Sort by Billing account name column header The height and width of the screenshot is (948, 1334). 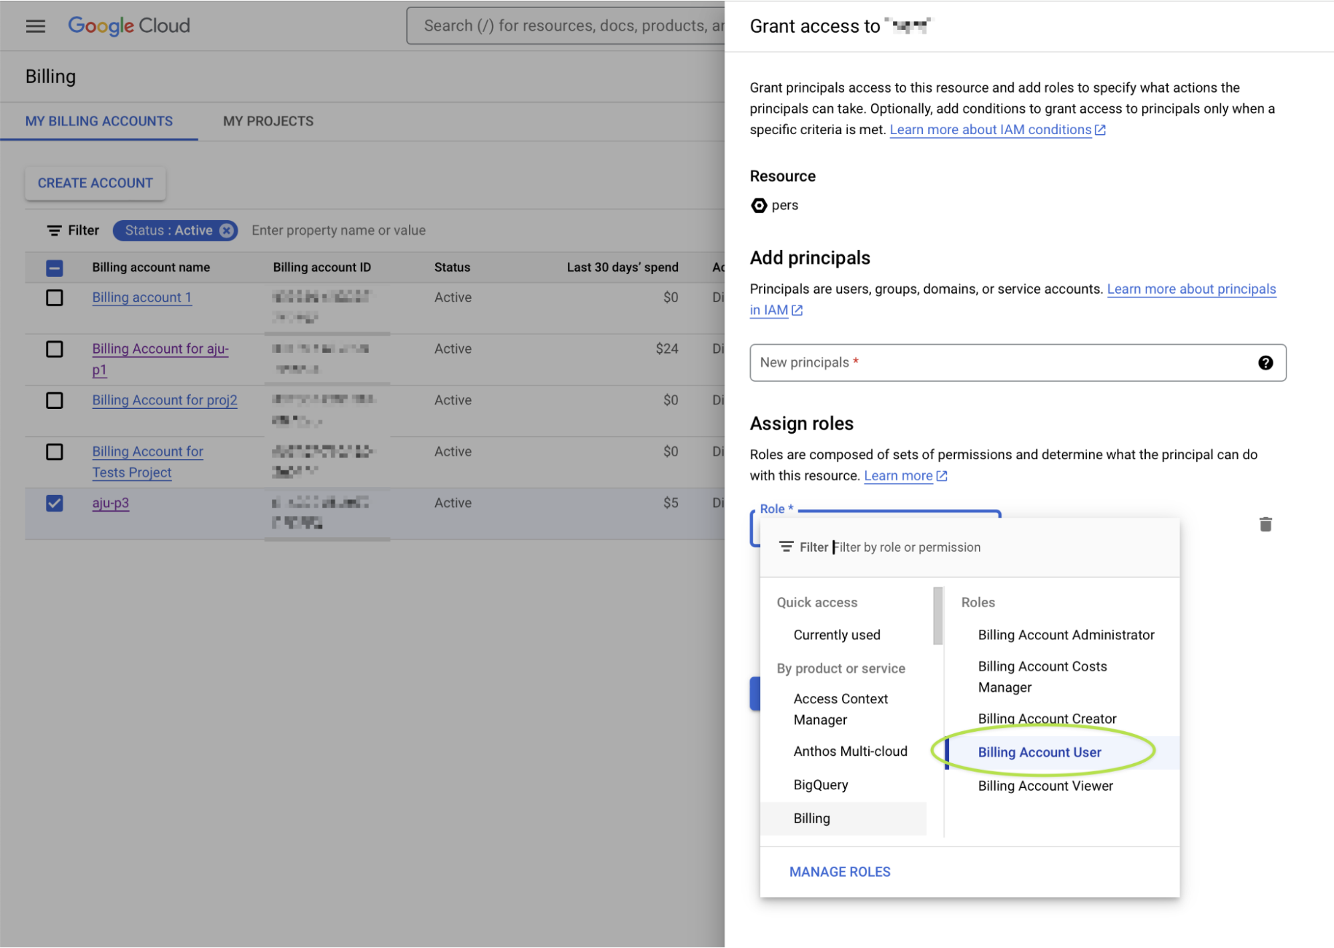151,268
